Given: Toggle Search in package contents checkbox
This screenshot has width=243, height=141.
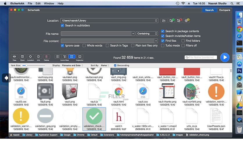Looking at the screenshot, I should pyautogui.click(x=162, y=31).
